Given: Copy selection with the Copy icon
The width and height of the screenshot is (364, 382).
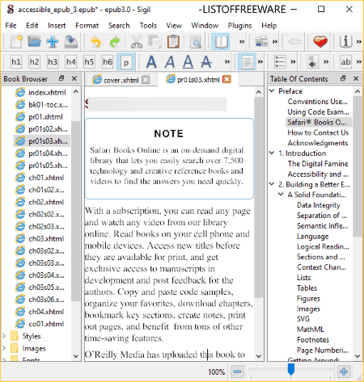Looking at the screenshot, I should pyautogui.click(x=155, y=42).
